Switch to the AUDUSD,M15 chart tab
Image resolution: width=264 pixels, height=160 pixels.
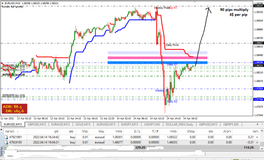pyautogui.click(x=106, y=125)
